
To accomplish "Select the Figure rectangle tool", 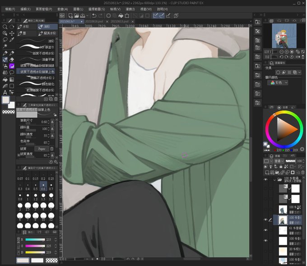I will 12,86.
